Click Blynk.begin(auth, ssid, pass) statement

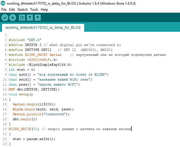[43, 109]
